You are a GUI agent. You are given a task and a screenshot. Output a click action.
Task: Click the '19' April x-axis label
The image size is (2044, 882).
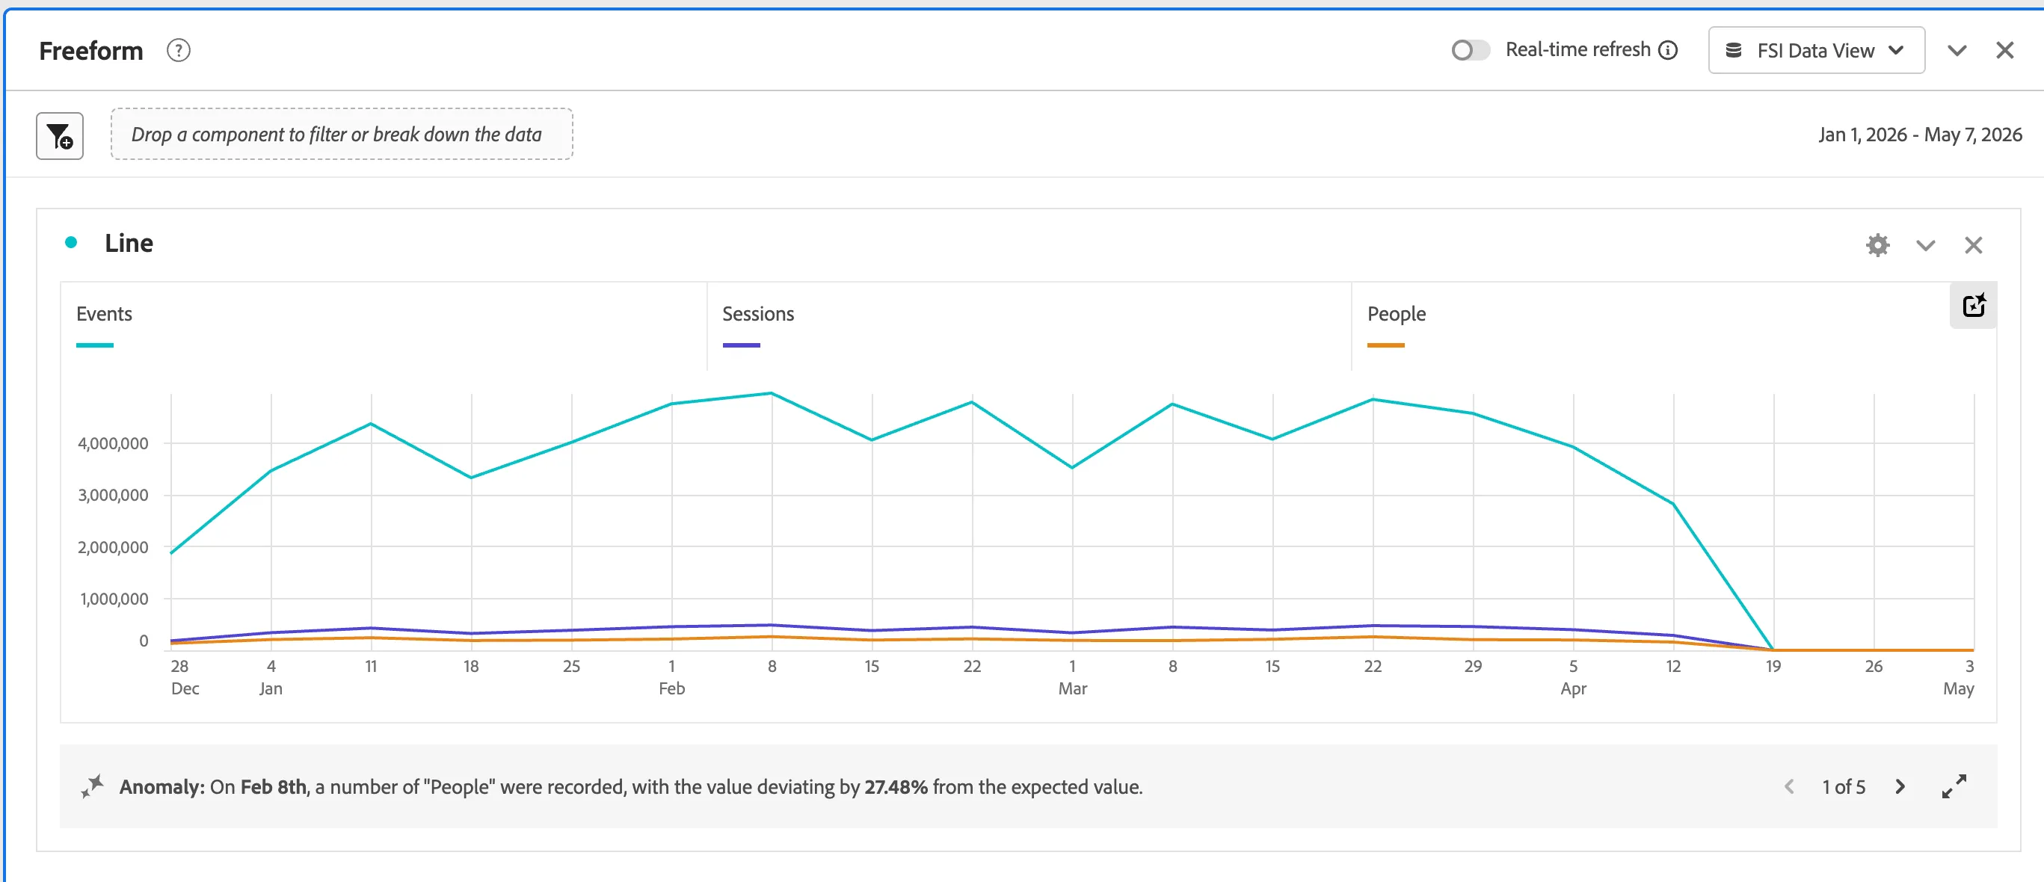click(x=1773, y=666)
